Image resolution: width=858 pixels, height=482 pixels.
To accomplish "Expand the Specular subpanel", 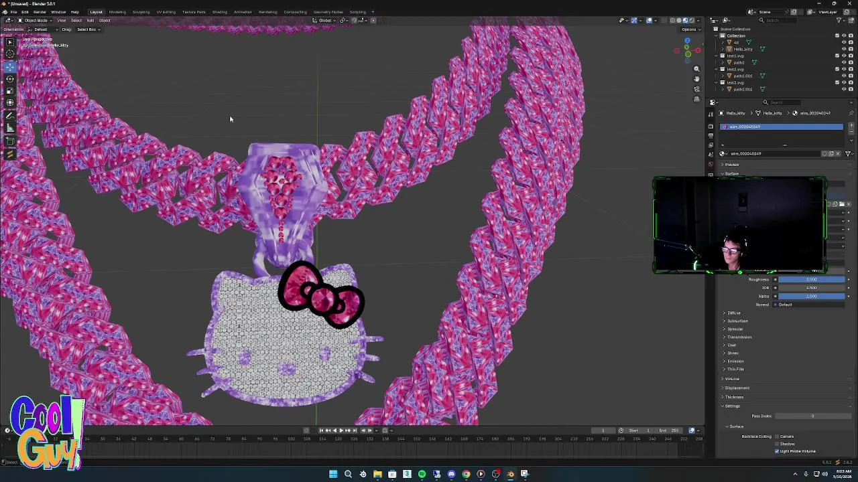I will pyautogui.click(x=734, y=329).
